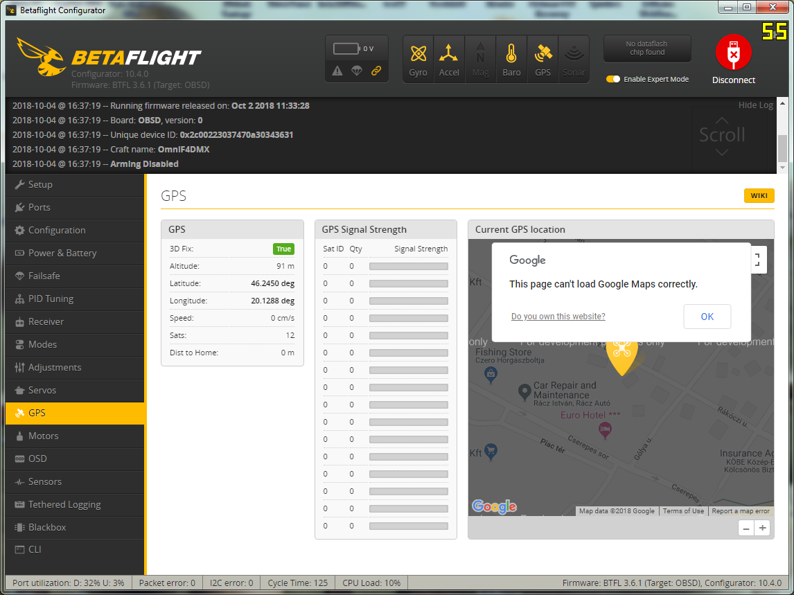Dismiss the Google Maps dialog with OK
Screen dimensions: 794x595
pos(707,316)
